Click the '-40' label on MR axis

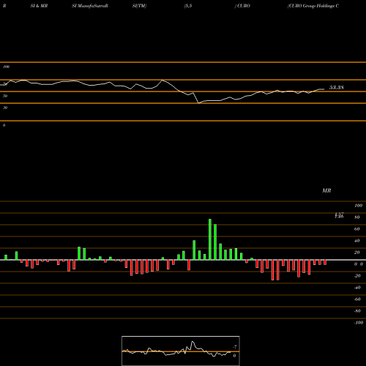(x=357, y=288)
